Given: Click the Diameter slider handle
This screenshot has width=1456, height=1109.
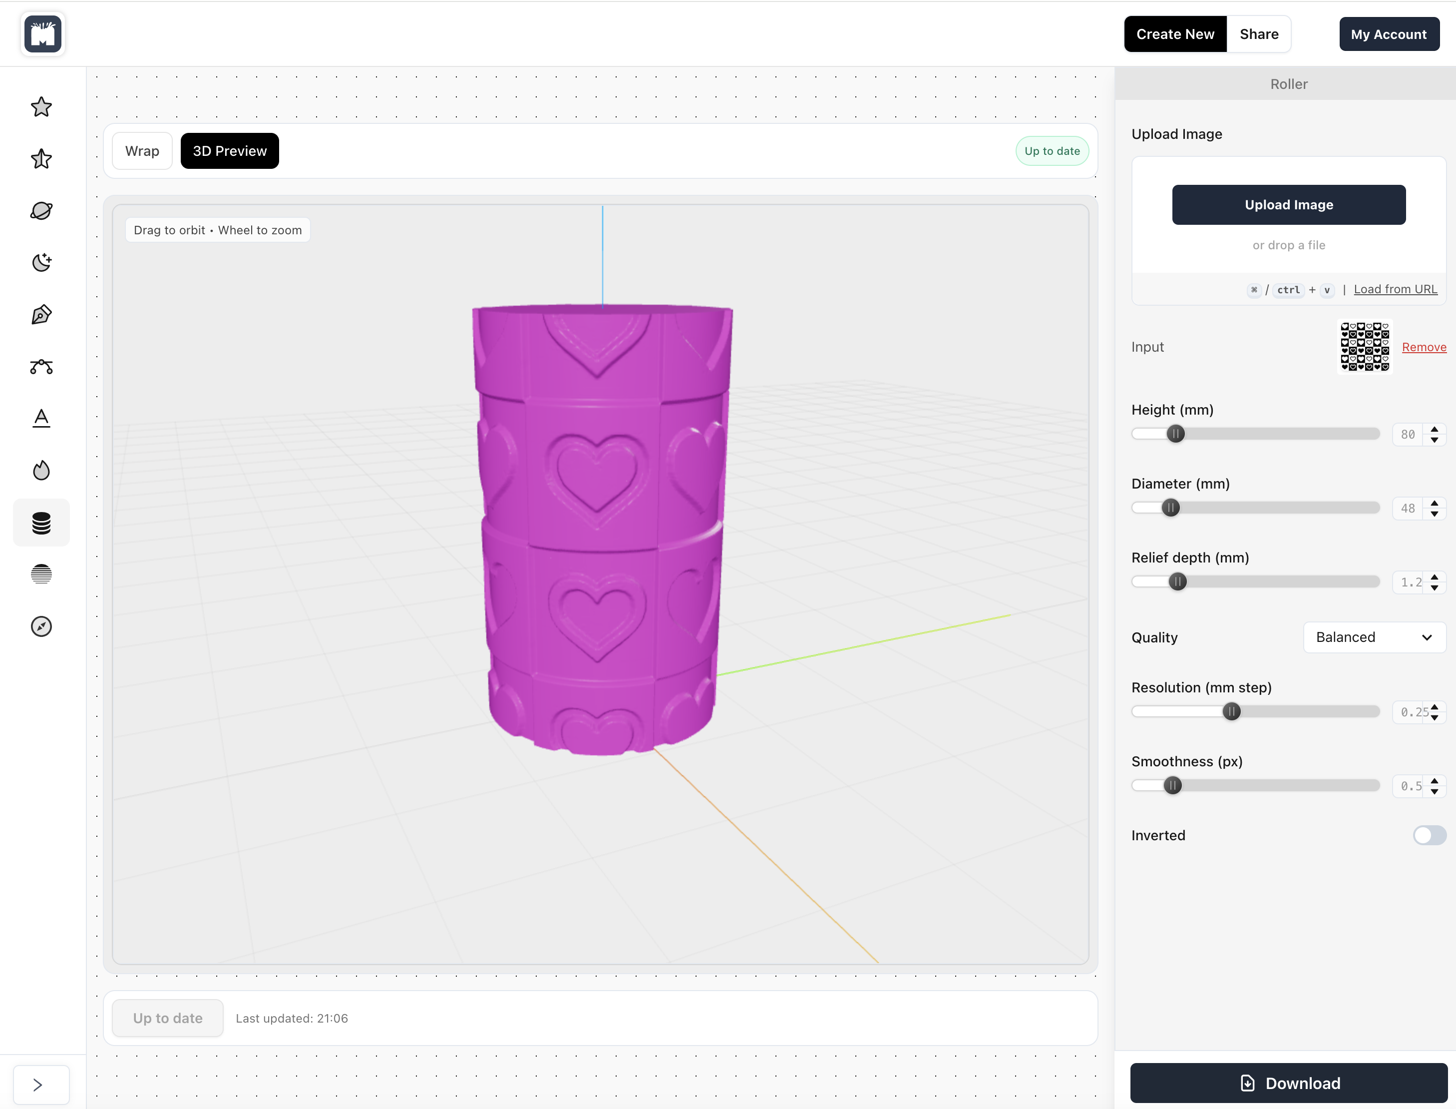Looking at the screenshot, I should [1170, 508].
